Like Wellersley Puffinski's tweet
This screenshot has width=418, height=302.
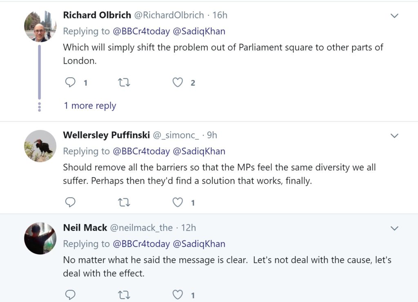coord(178,202)
